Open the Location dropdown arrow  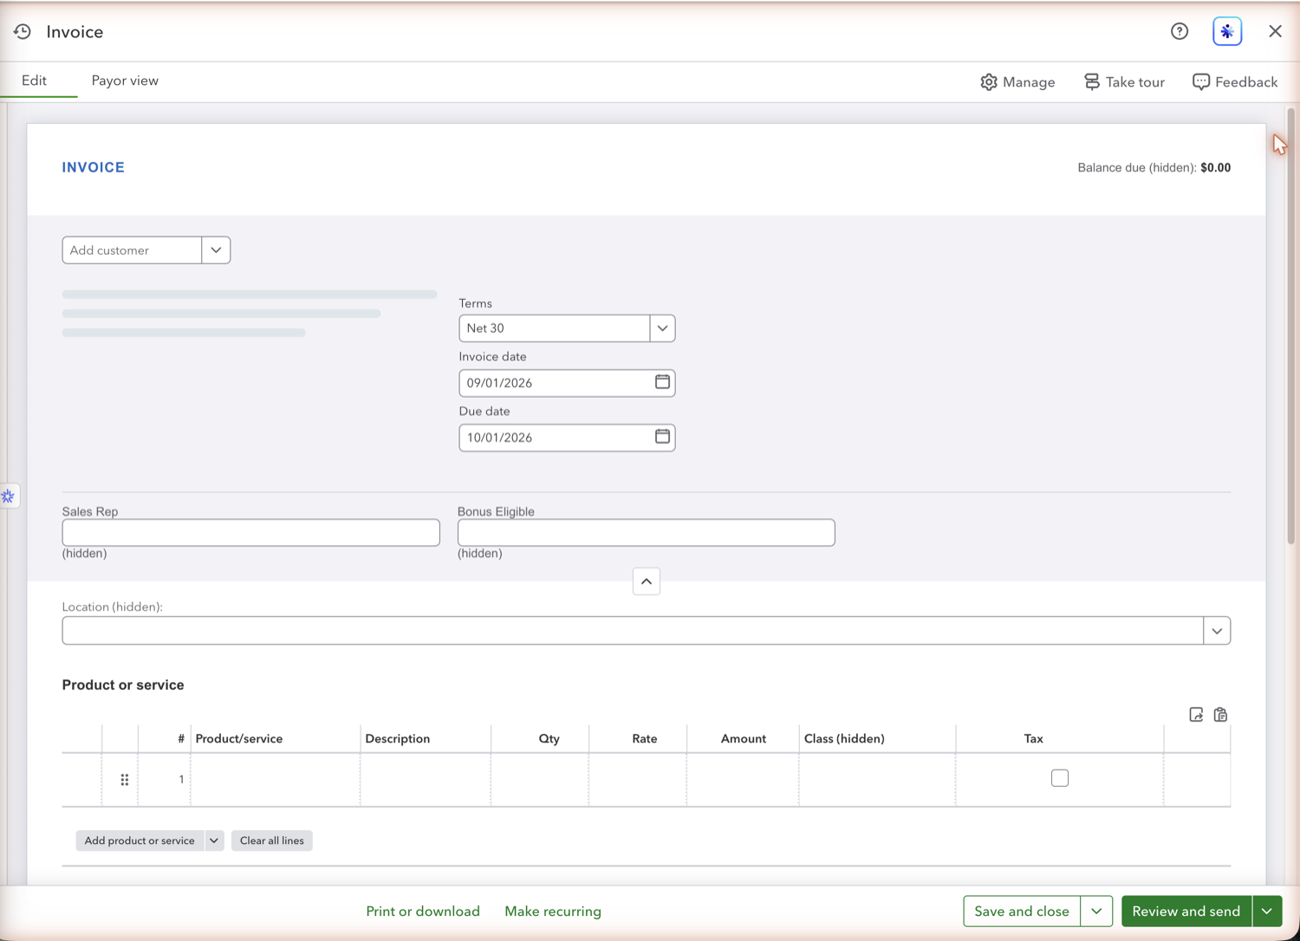point(1217,631)
